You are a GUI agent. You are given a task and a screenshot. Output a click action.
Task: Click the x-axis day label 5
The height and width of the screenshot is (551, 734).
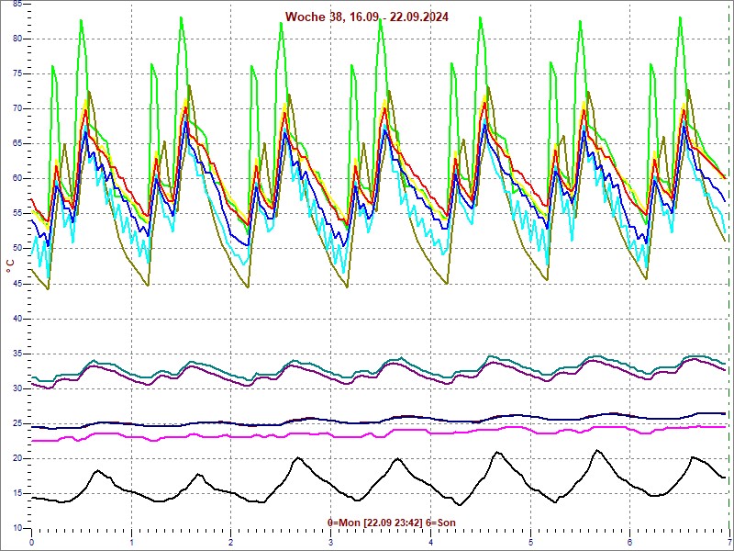pos(531,543)
